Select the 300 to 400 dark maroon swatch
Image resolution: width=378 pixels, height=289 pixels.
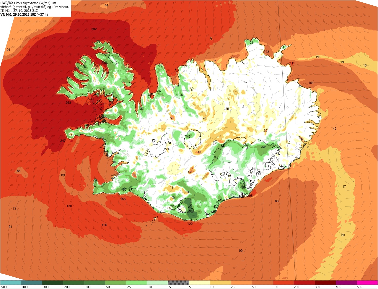tap(325, 282)
